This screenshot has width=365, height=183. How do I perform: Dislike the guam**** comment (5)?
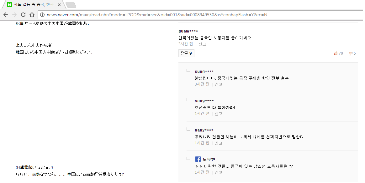[x=352, y=53]
